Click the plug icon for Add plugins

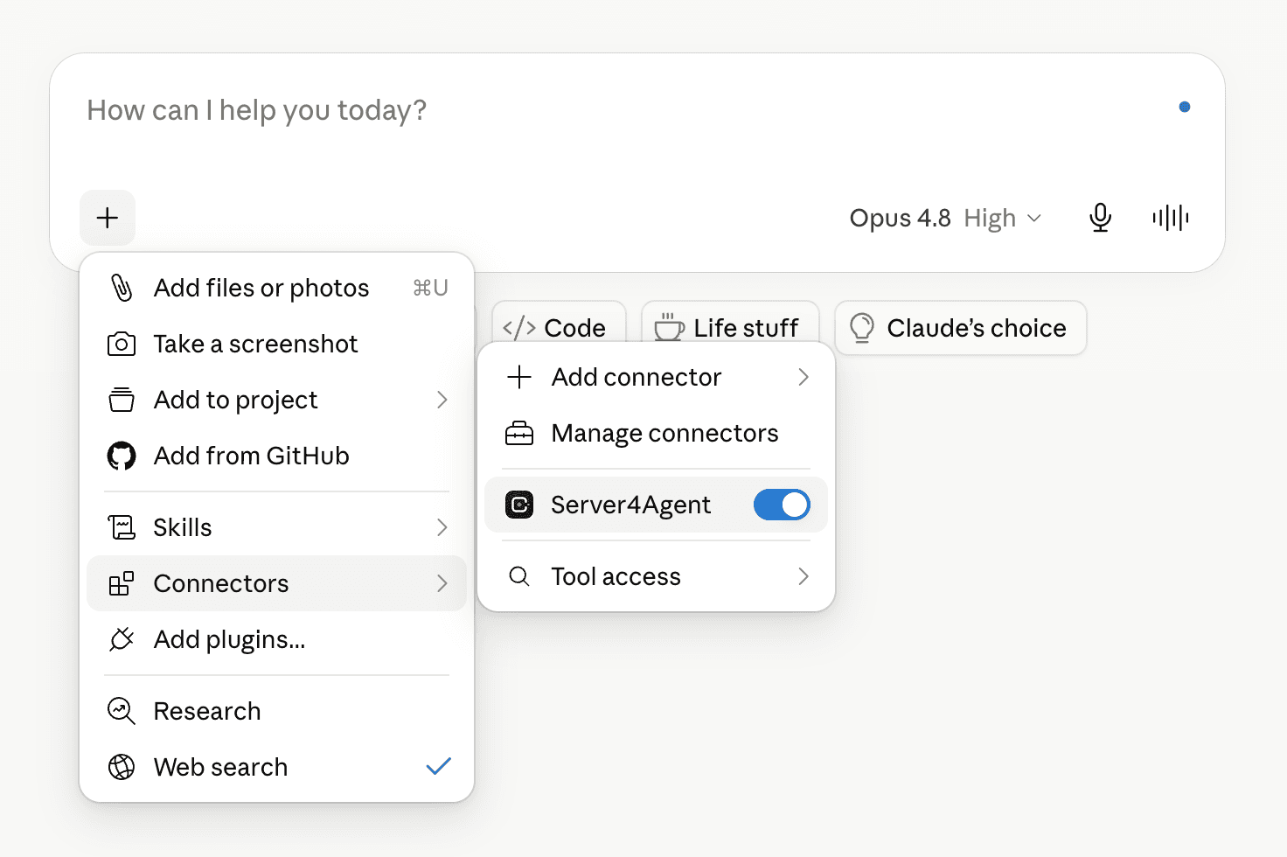pyautogui.click(x=122, y=639)
